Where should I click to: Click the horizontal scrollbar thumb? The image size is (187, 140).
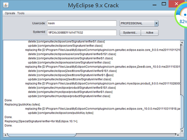pos(42,135)
